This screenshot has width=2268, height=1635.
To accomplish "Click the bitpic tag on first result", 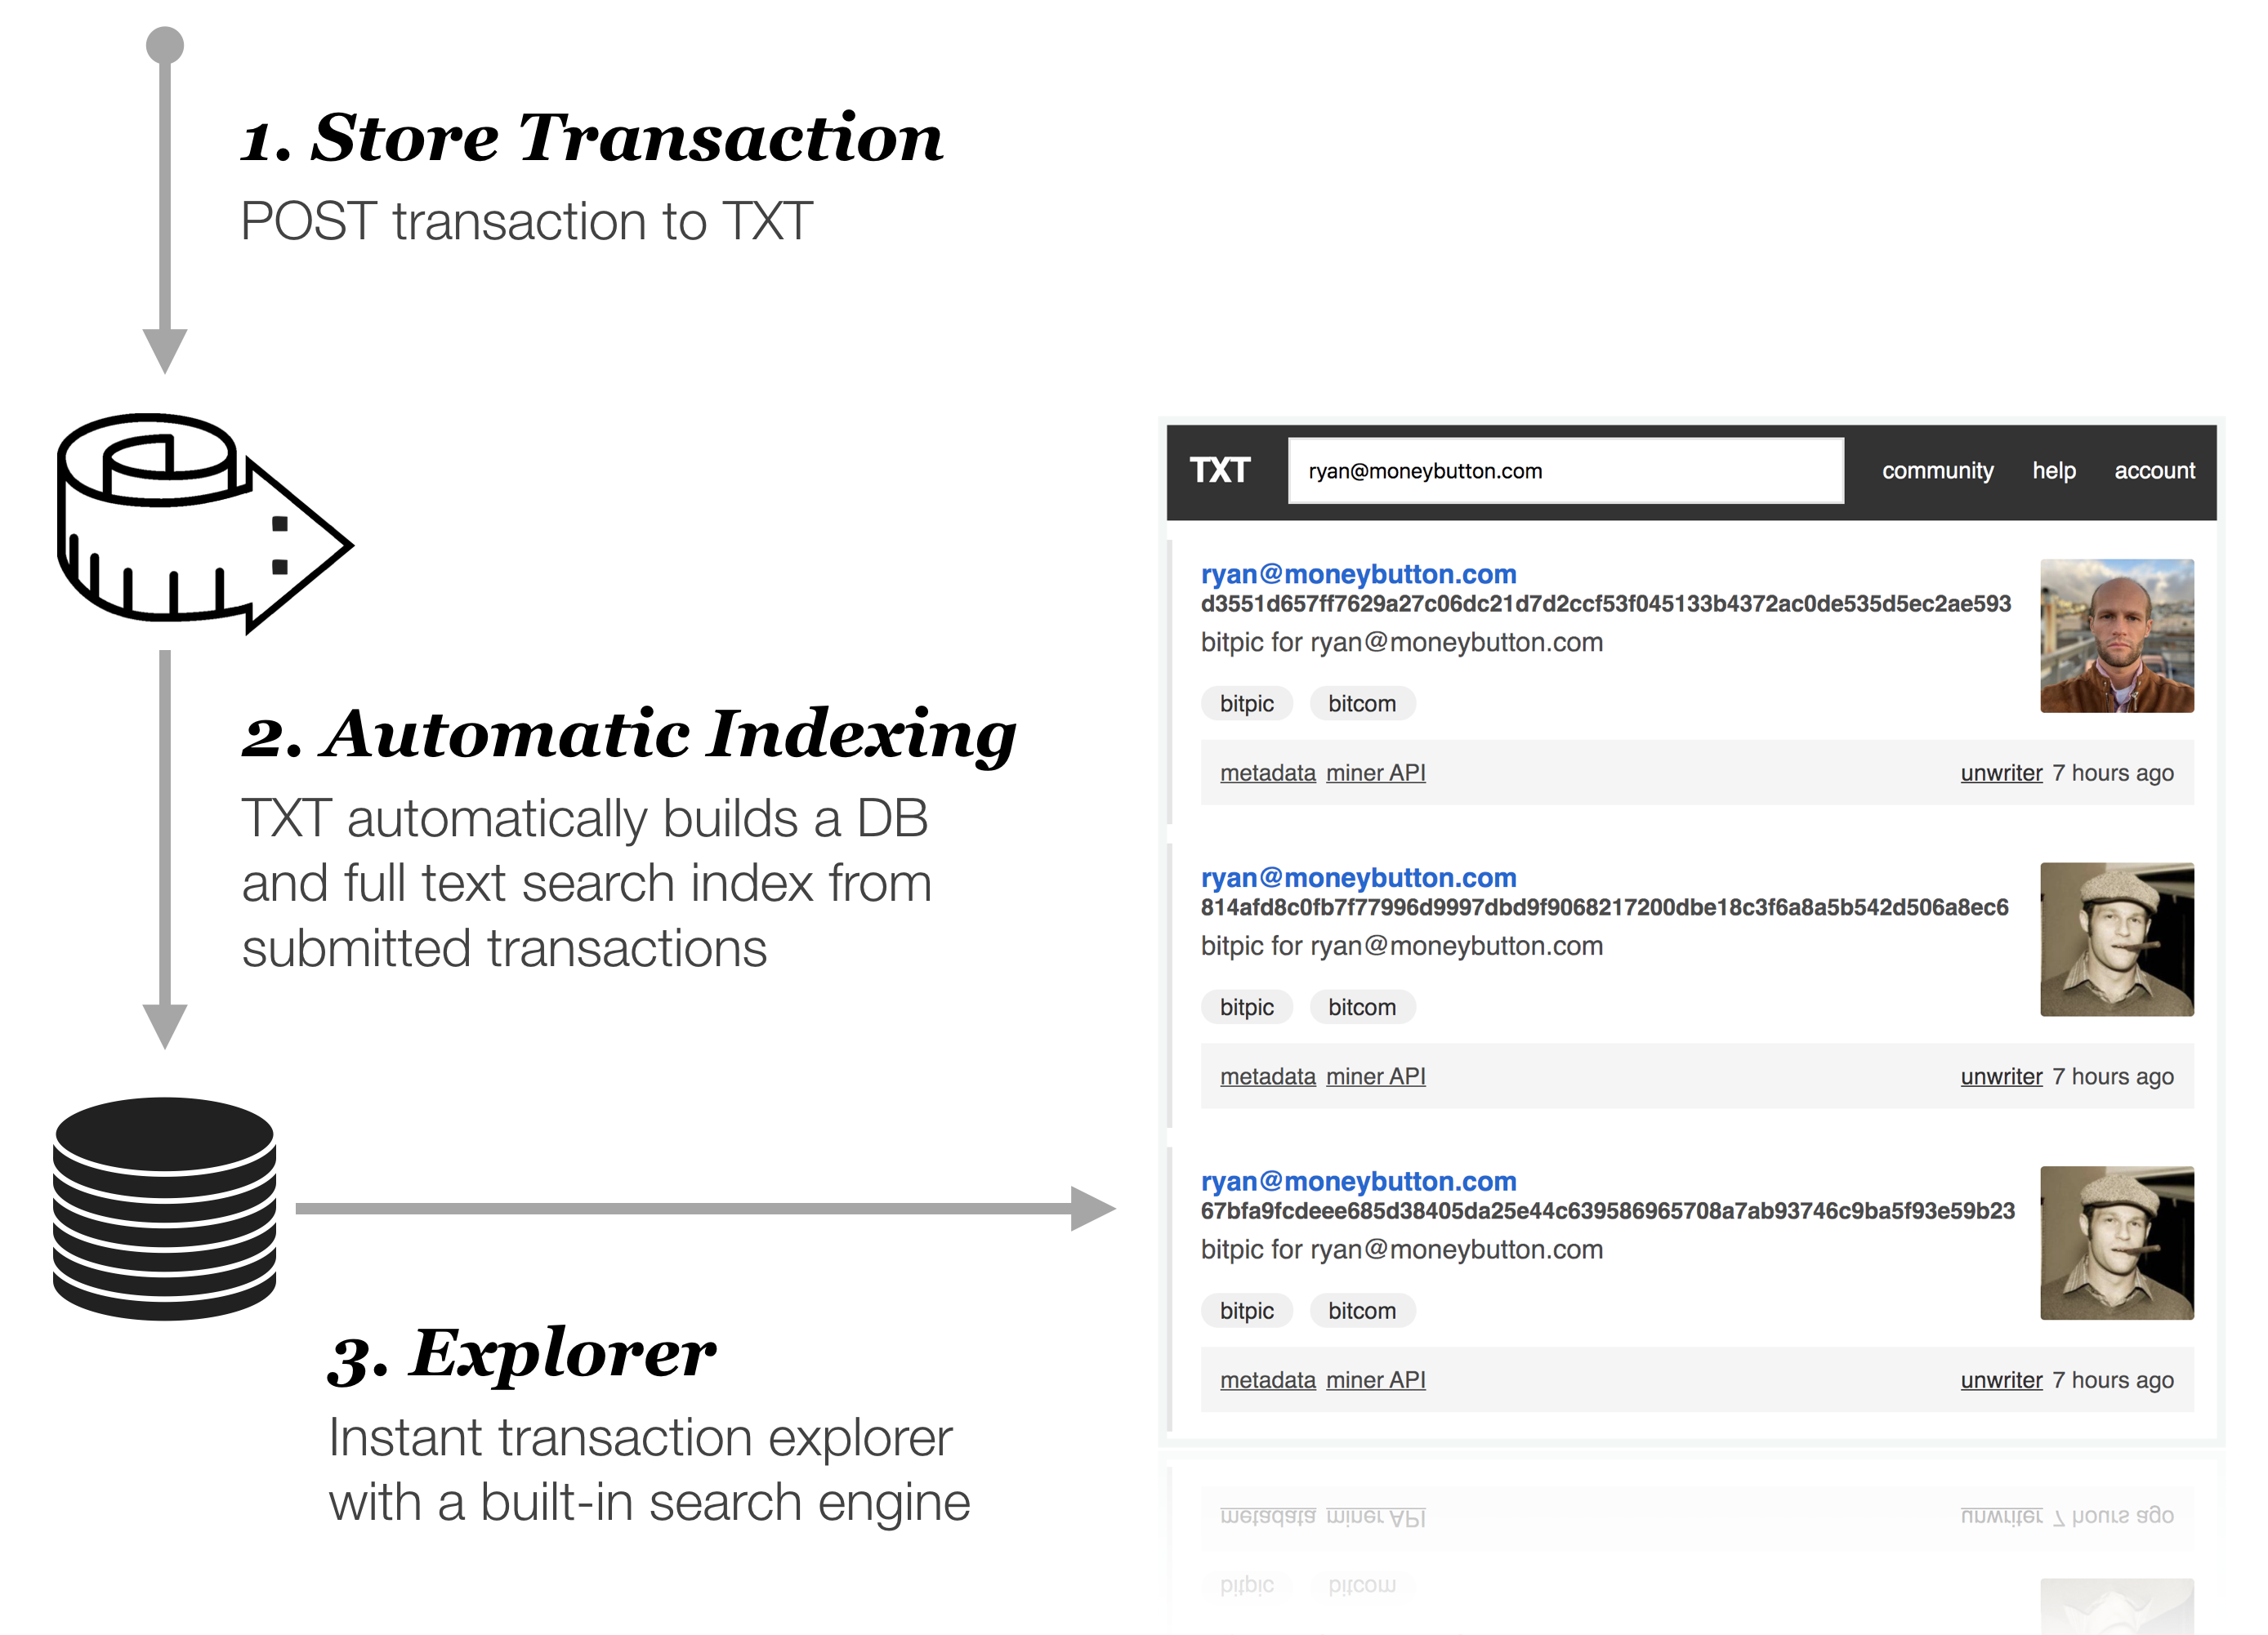I will click(x=1246, y=703).
